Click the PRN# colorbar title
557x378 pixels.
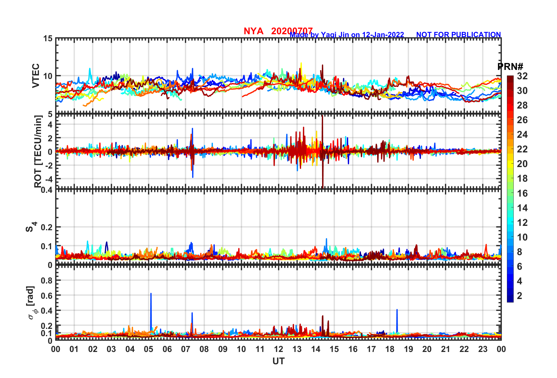coord(510,66)
